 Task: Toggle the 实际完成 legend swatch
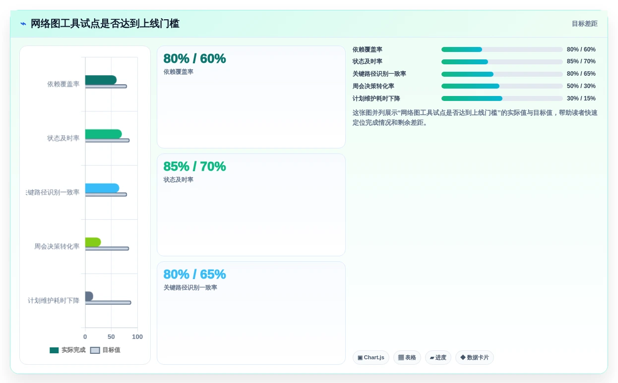point(54,350)
